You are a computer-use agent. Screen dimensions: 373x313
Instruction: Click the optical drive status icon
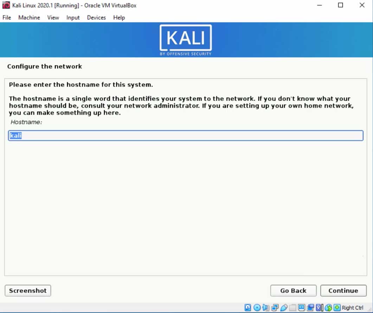pyautogui.click(x=257, y=307)
